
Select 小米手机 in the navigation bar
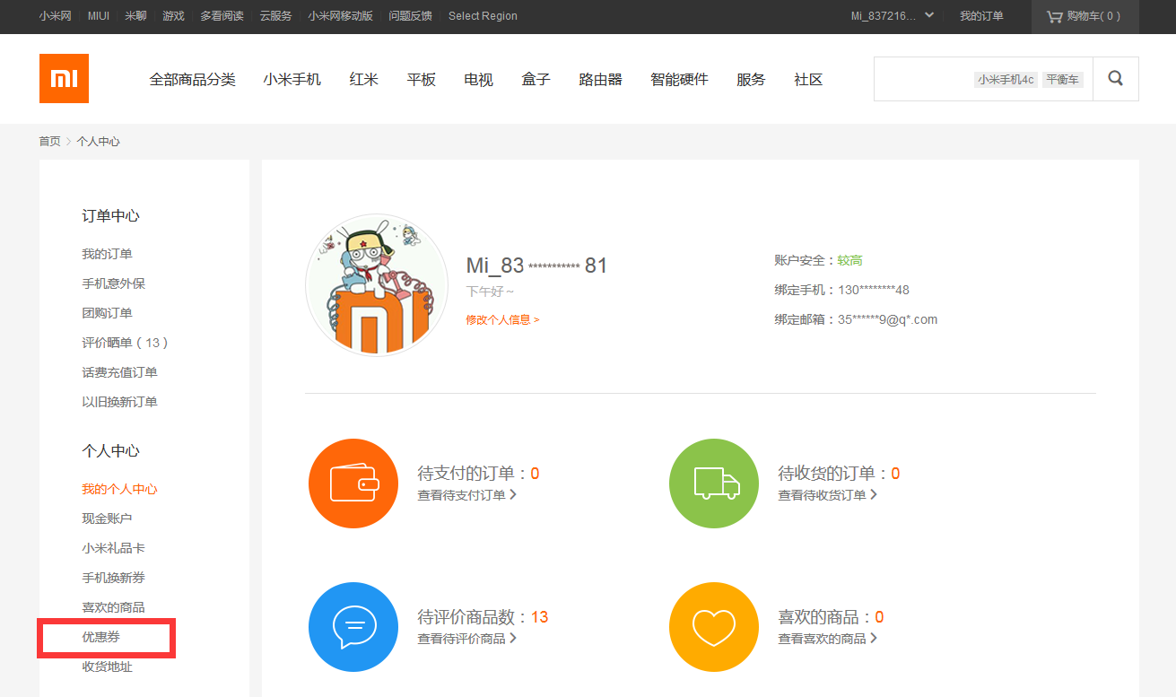pyautogui.click(x=292, y=80)
